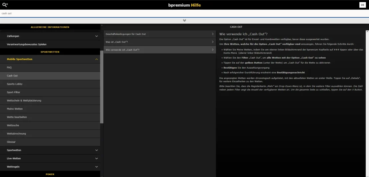
Task: Click the sidebar scrollbar thumb
Action: click(x=102, y=87)
